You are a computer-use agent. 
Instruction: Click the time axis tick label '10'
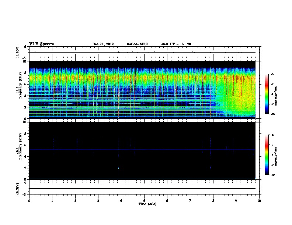(x=259, y=201)
